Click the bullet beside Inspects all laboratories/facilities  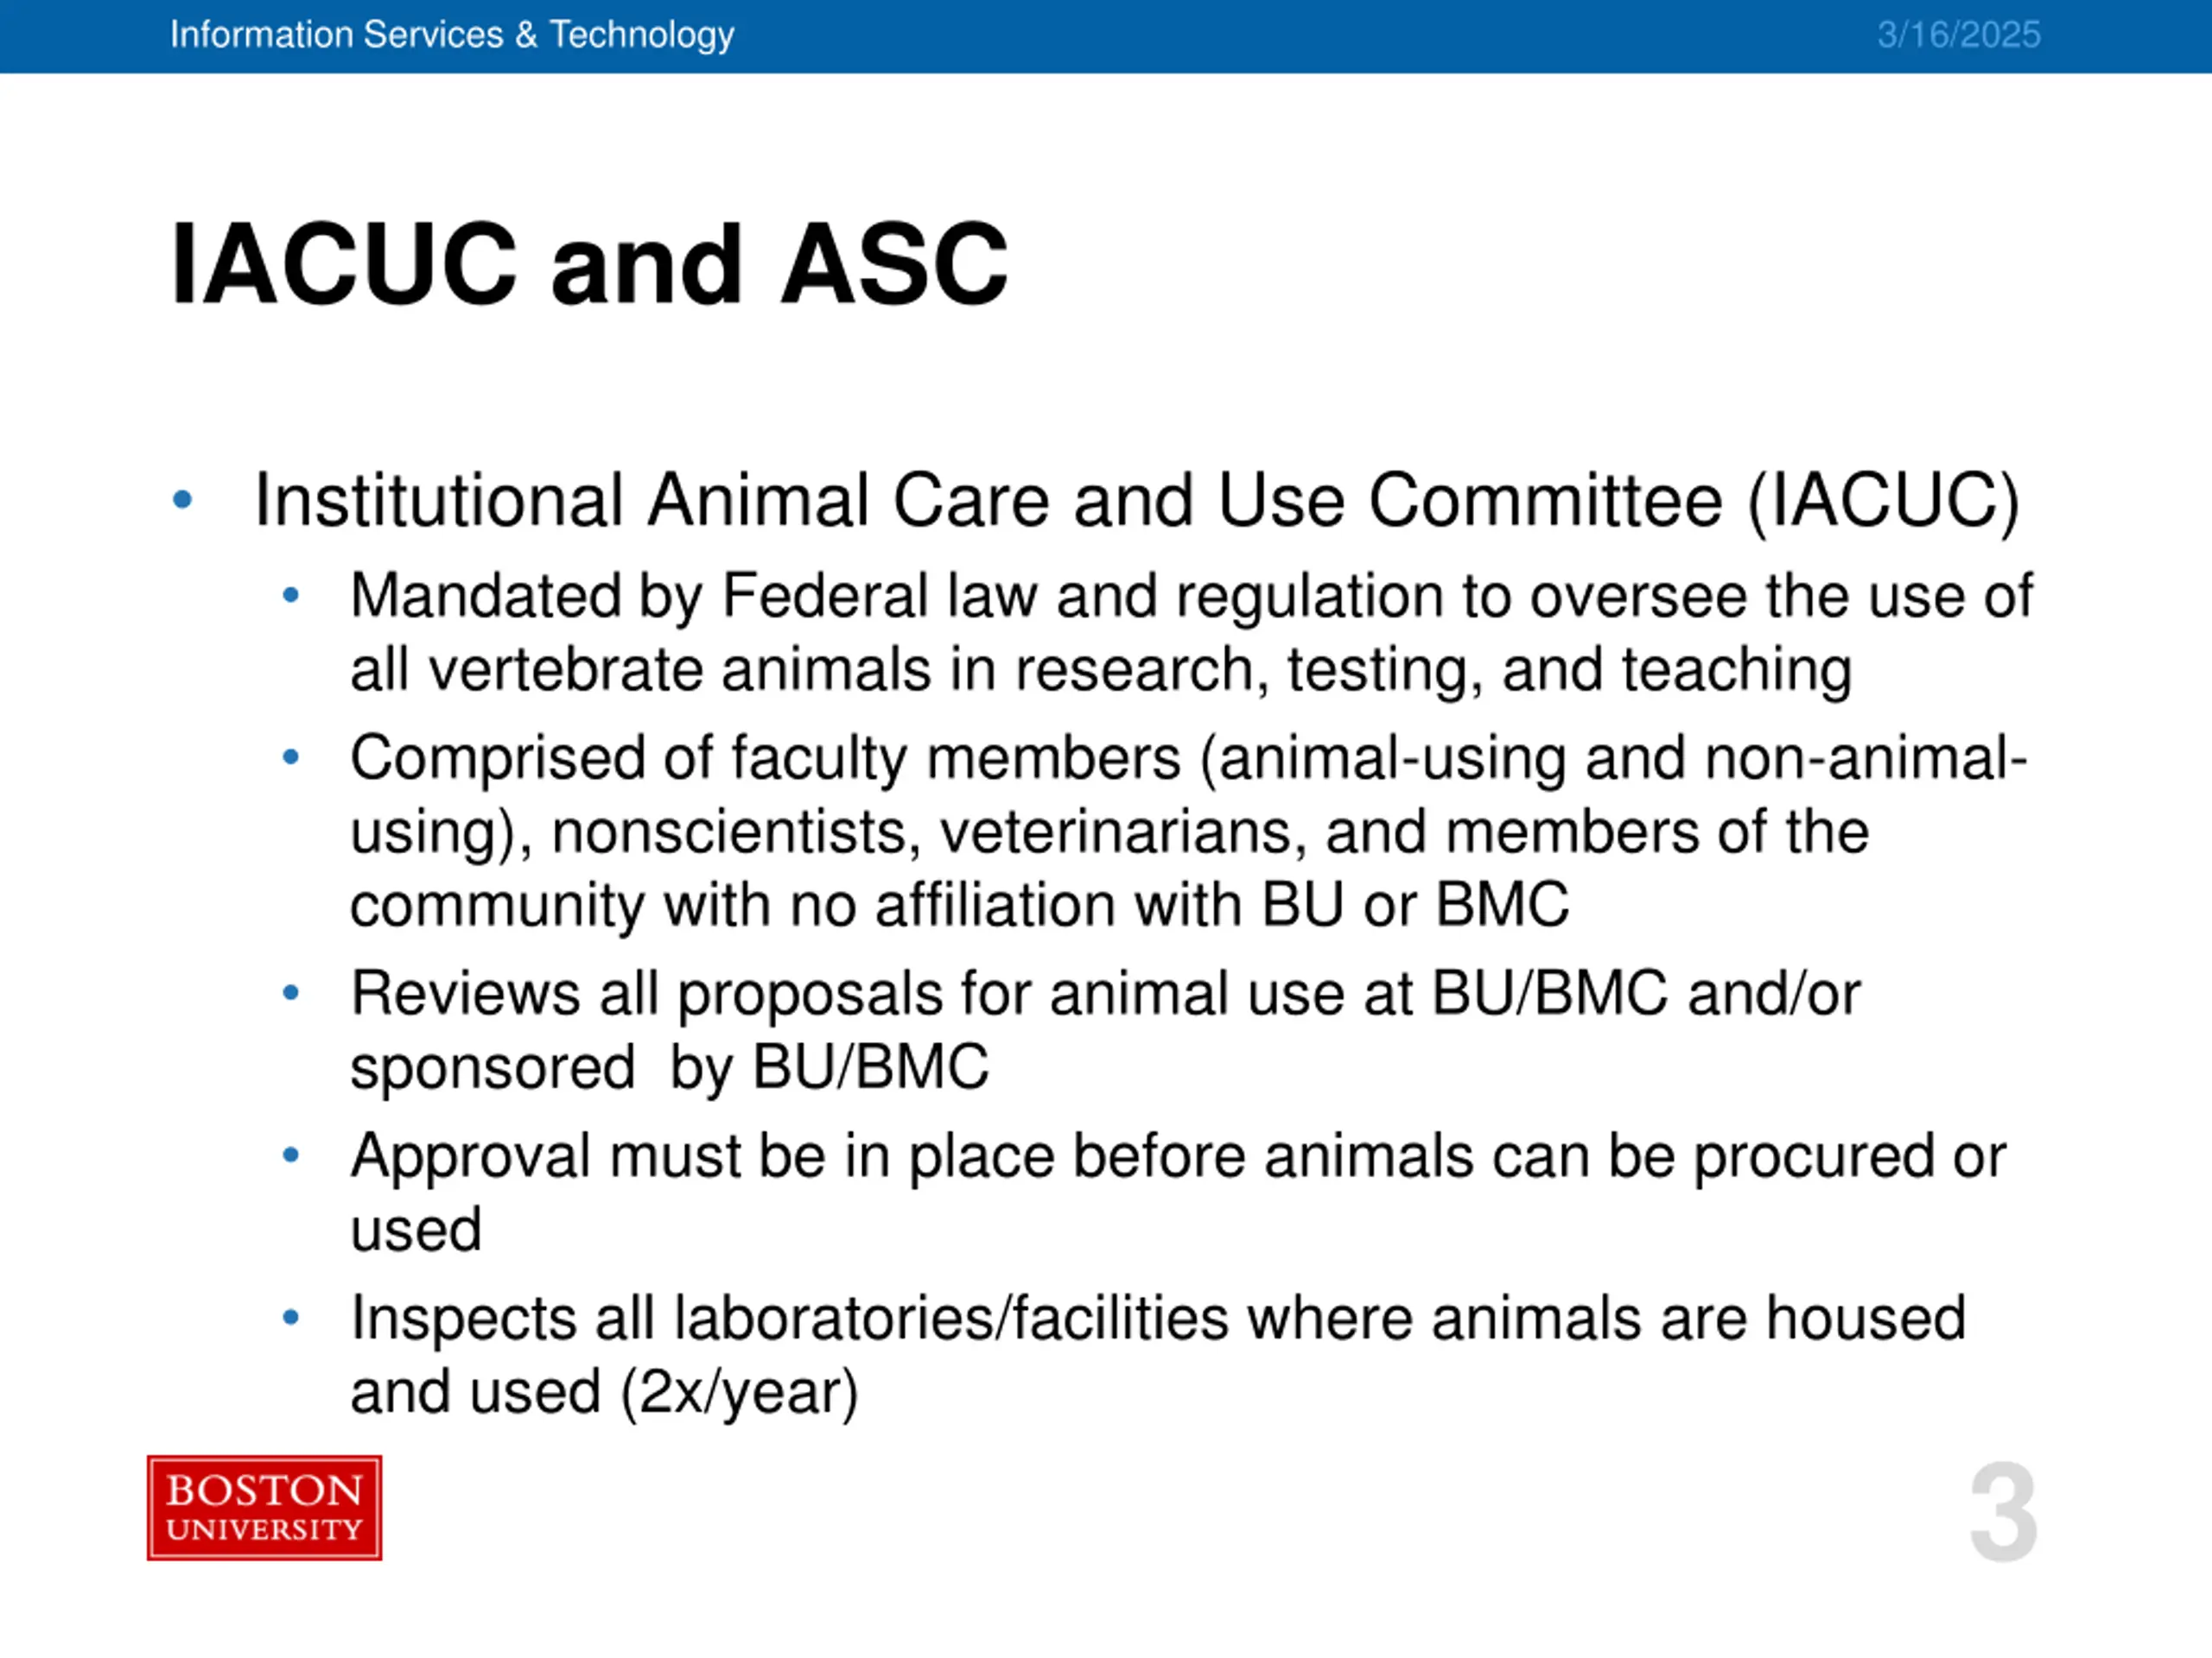click(x=291, y=1317)
